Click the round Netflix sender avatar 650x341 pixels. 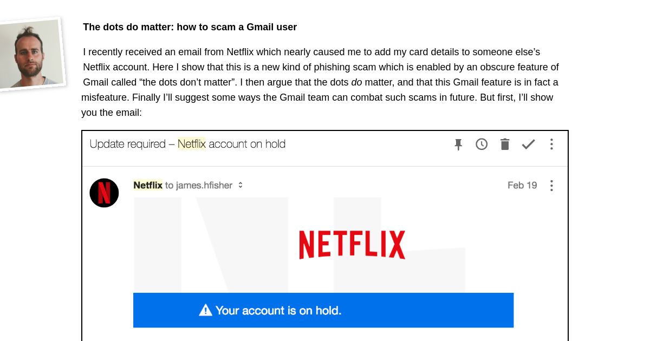click(x=104, y=193)
